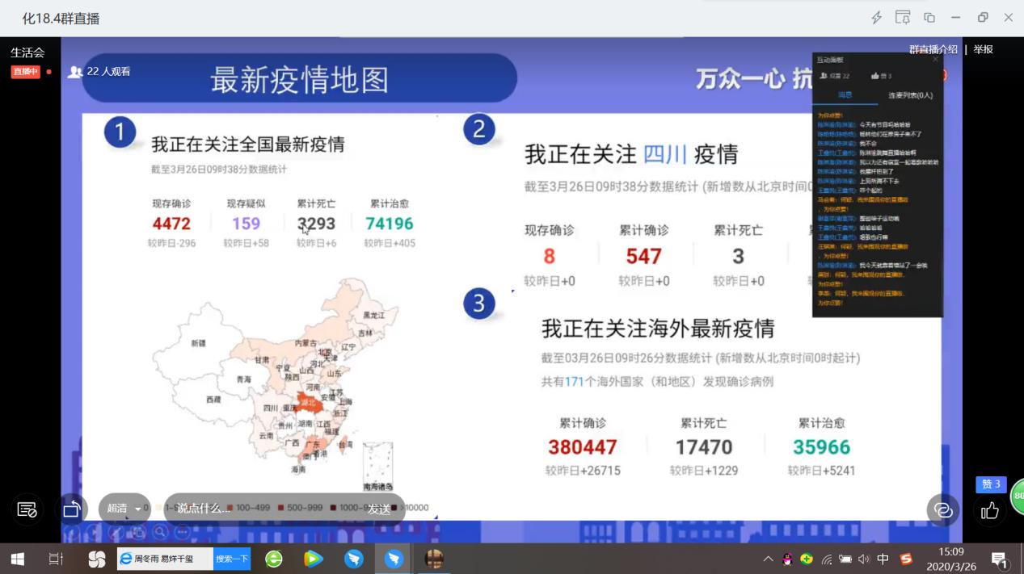Click the thumbs-up like button

tap(990, 510)
